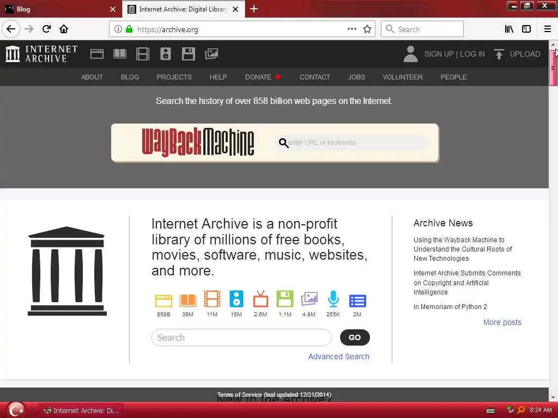This screenshot has width=558, height=418.
Task: Focus the Firefox Search box
Action: tap(422, 29)
